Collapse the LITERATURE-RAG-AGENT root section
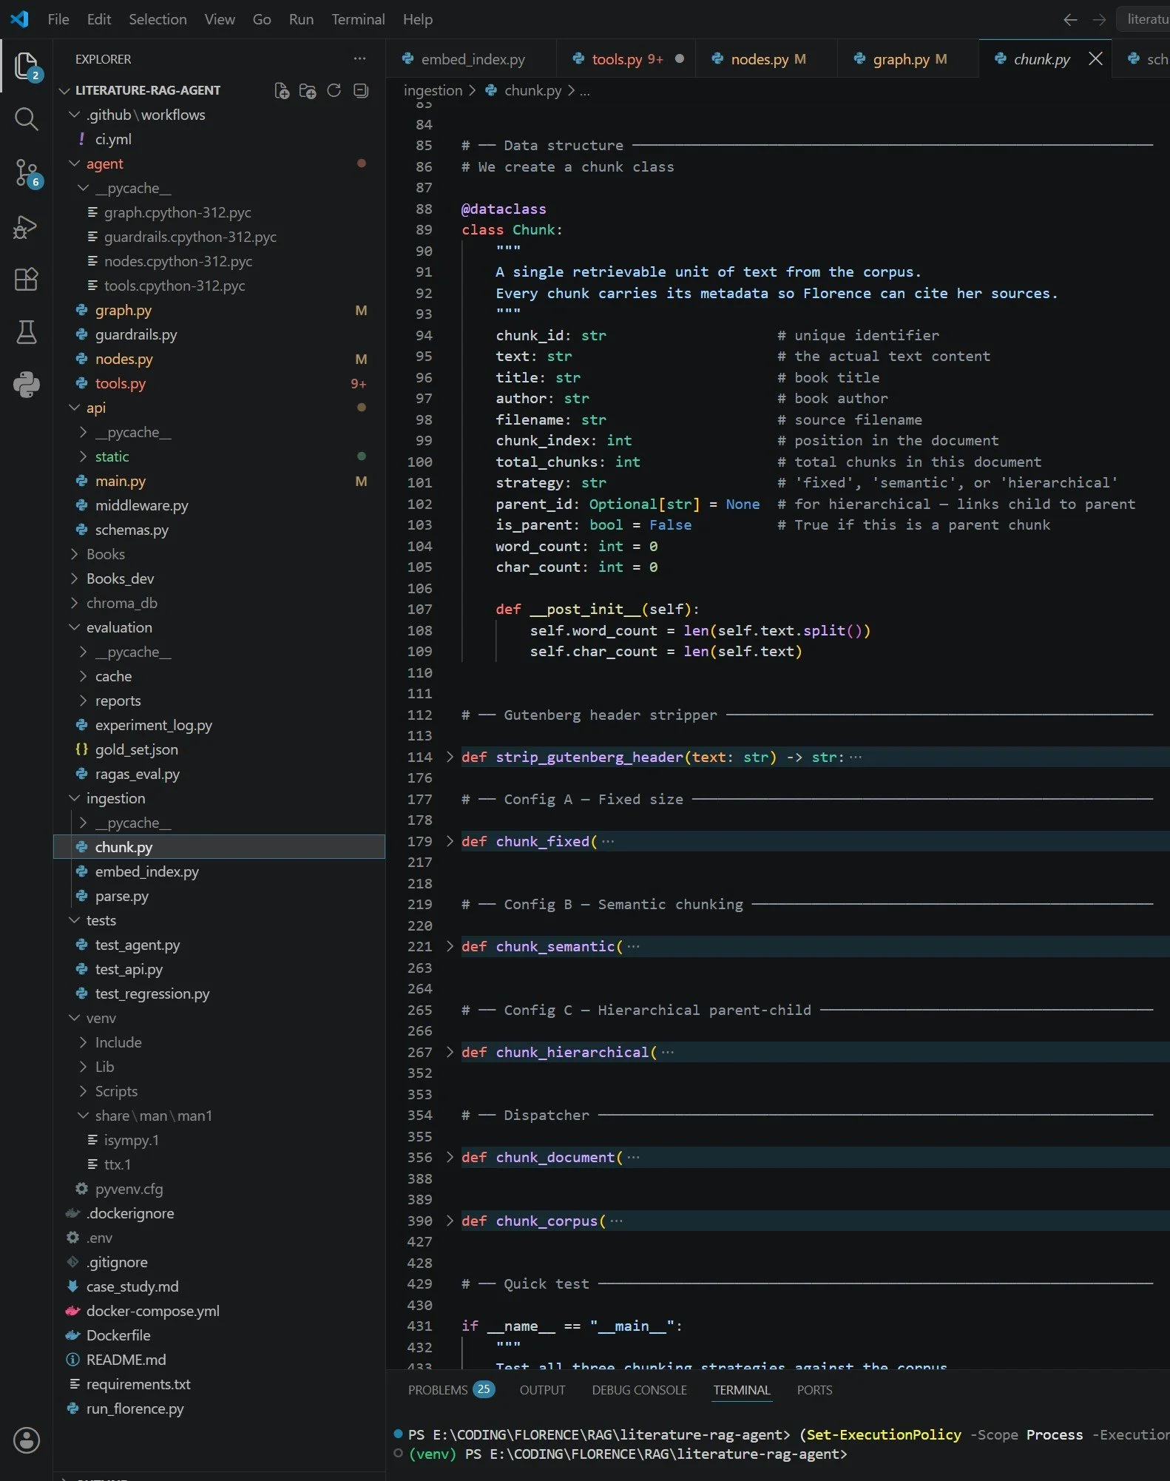The height and width of the screenshot is (1481, 1170). pyautogui.click(x=147, y=90)
